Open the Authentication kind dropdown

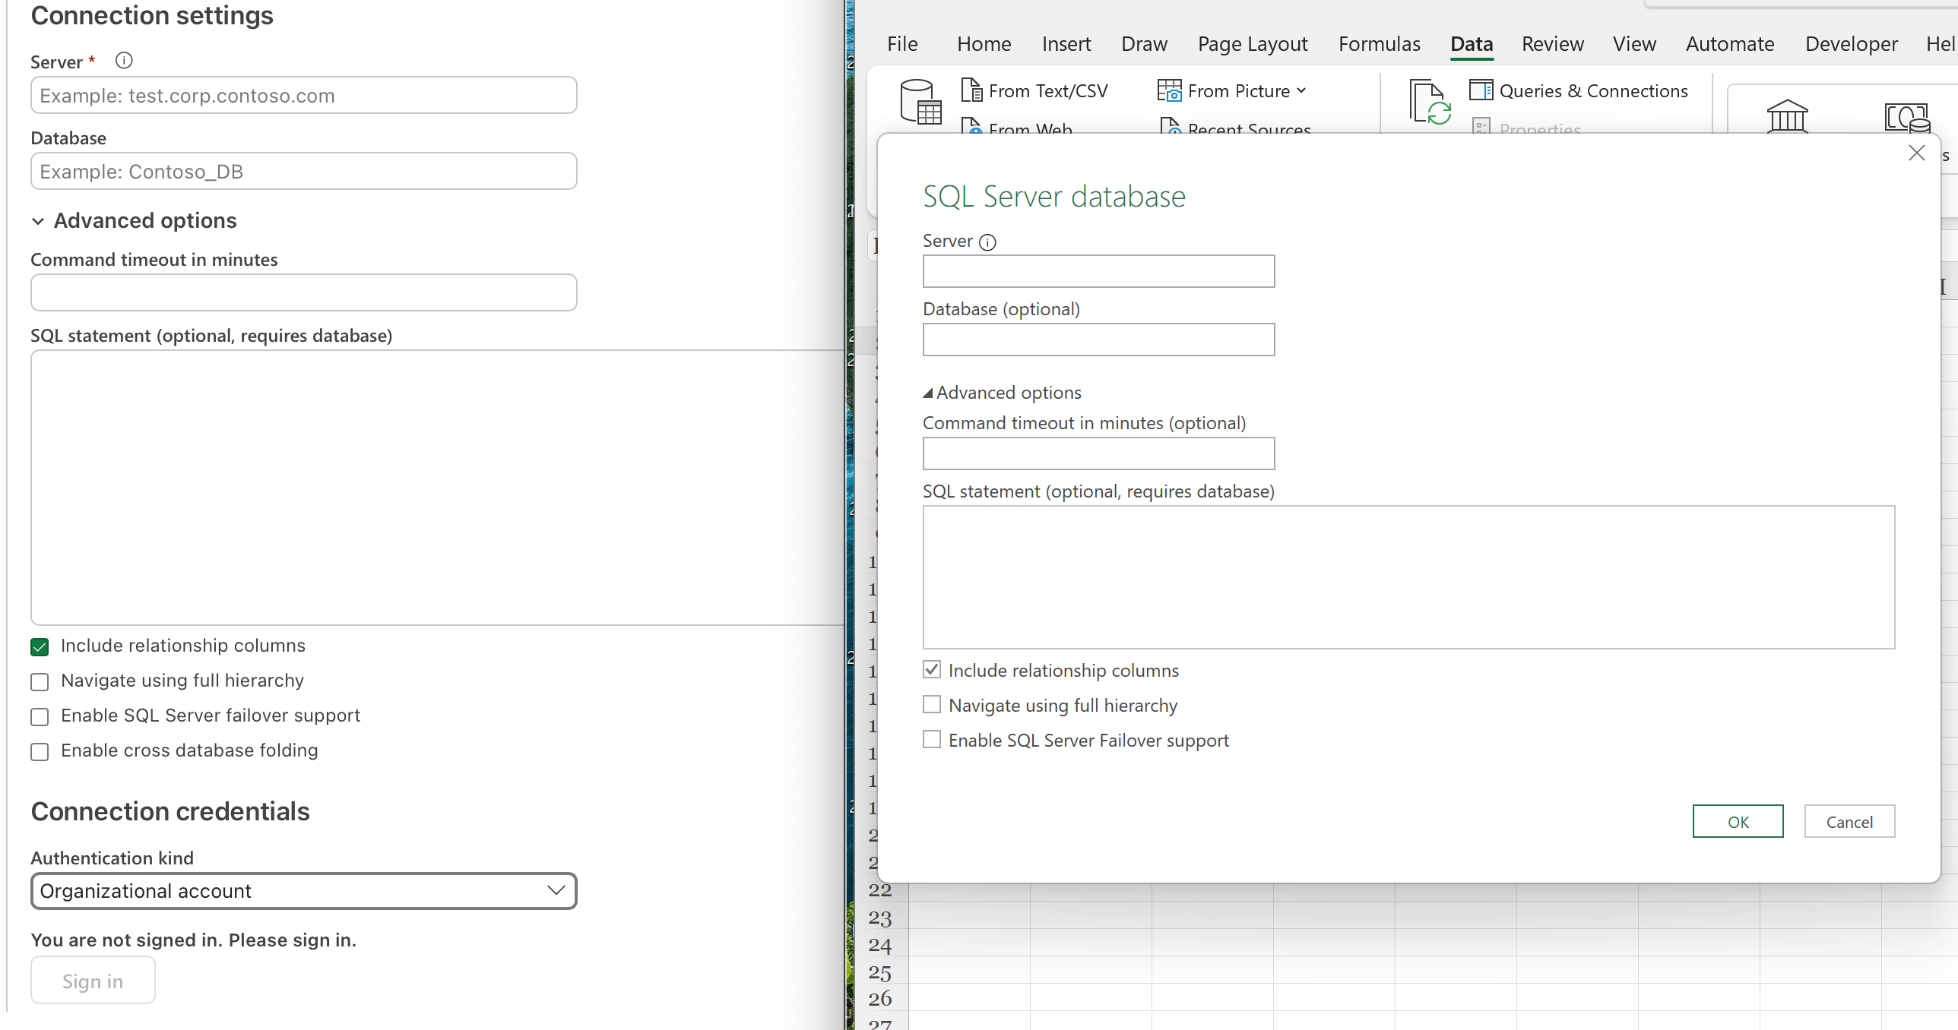click(x=303, y=890)
